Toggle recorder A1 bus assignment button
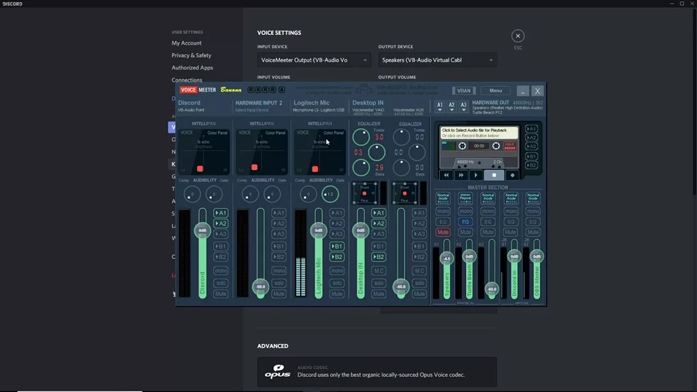697x392 pixels. coord(531,129)
